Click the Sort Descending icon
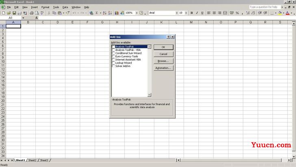 [x=110, y=13]
